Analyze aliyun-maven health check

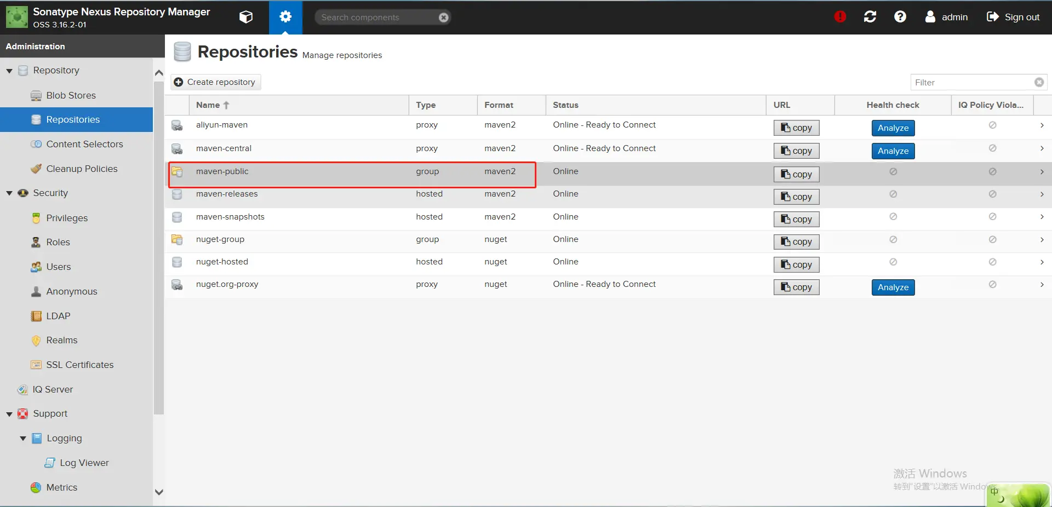[893, 128]
